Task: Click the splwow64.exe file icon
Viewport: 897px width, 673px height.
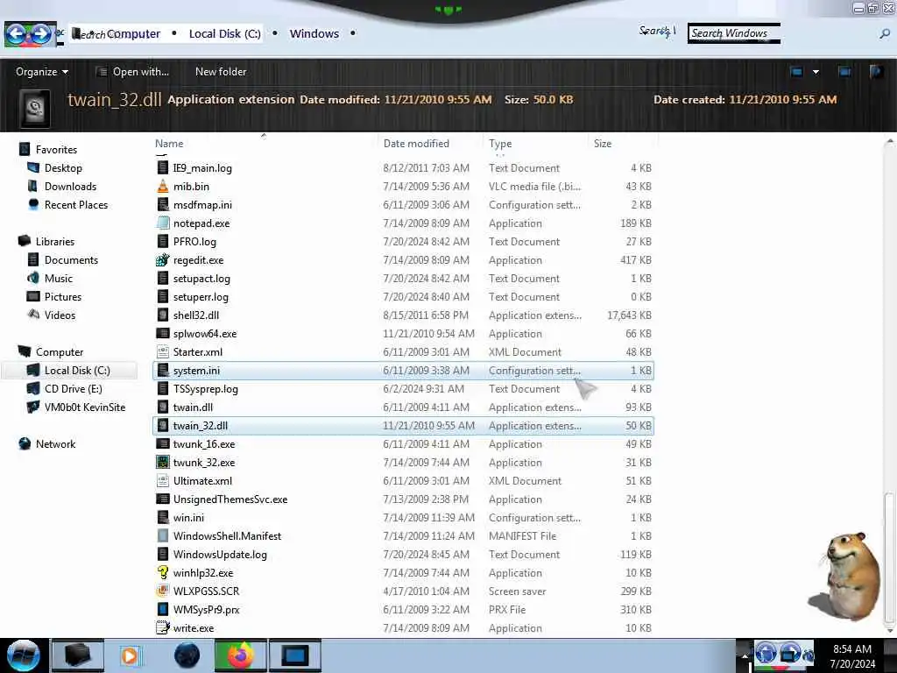Action: pos(163,334)
